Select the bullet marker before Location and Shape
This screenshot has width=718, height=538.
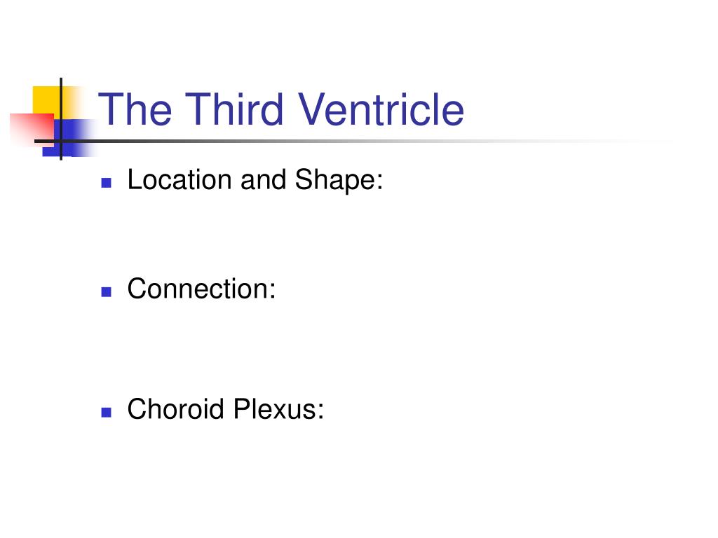click(x=107, y=183)
